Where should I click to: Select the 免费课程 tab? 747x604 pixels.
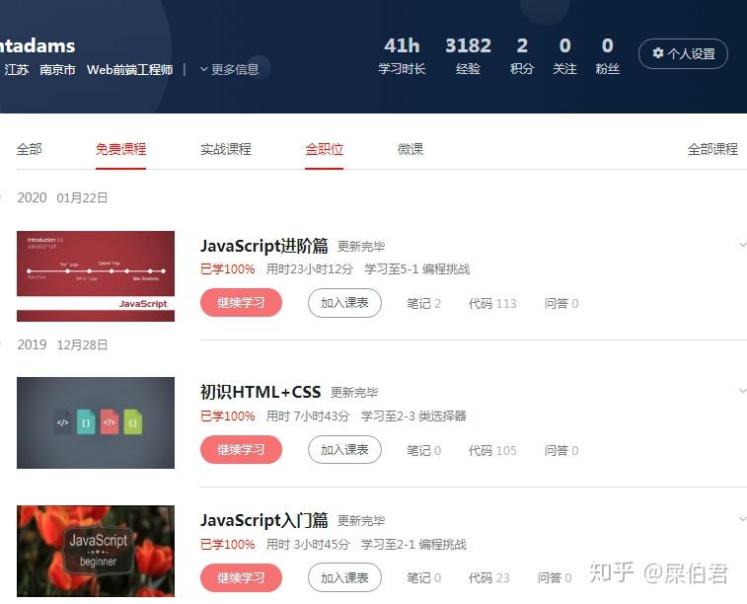click(x=120, y=149)
